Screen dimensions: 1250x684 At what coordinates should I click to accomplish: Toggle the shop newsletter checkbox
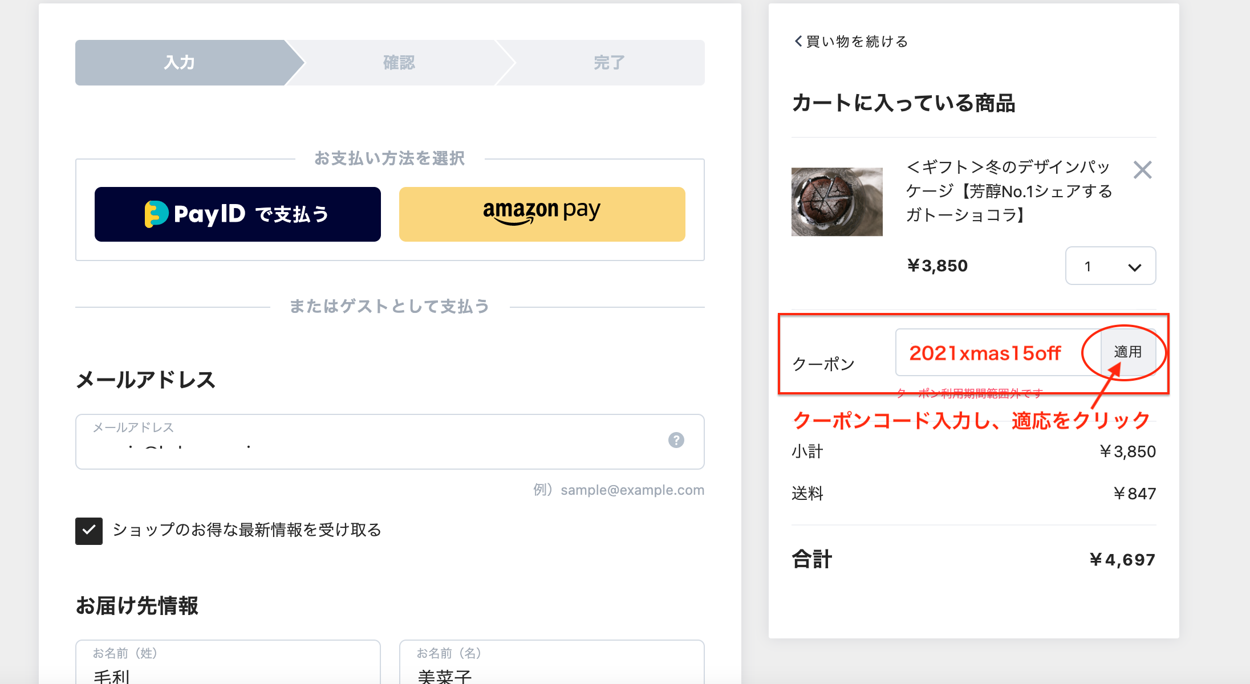[89, 531]
